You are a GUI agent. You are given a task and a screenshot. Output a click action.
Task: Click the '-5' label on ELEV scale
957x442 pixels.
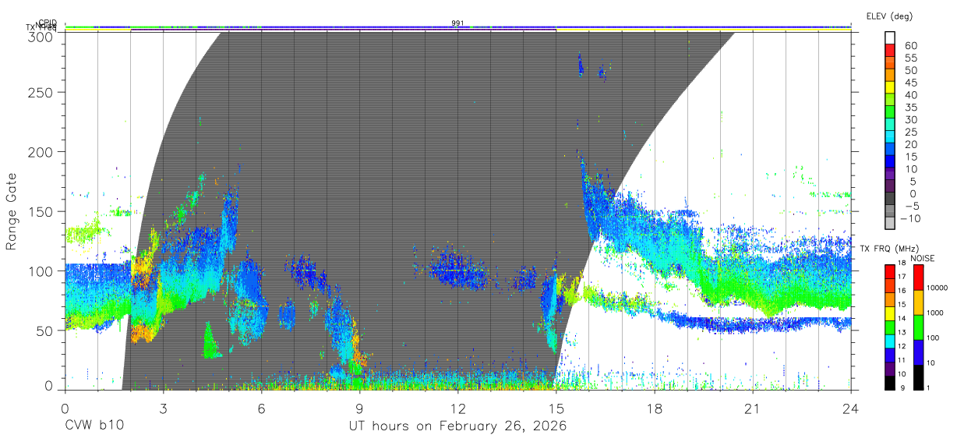coord(911,207)
